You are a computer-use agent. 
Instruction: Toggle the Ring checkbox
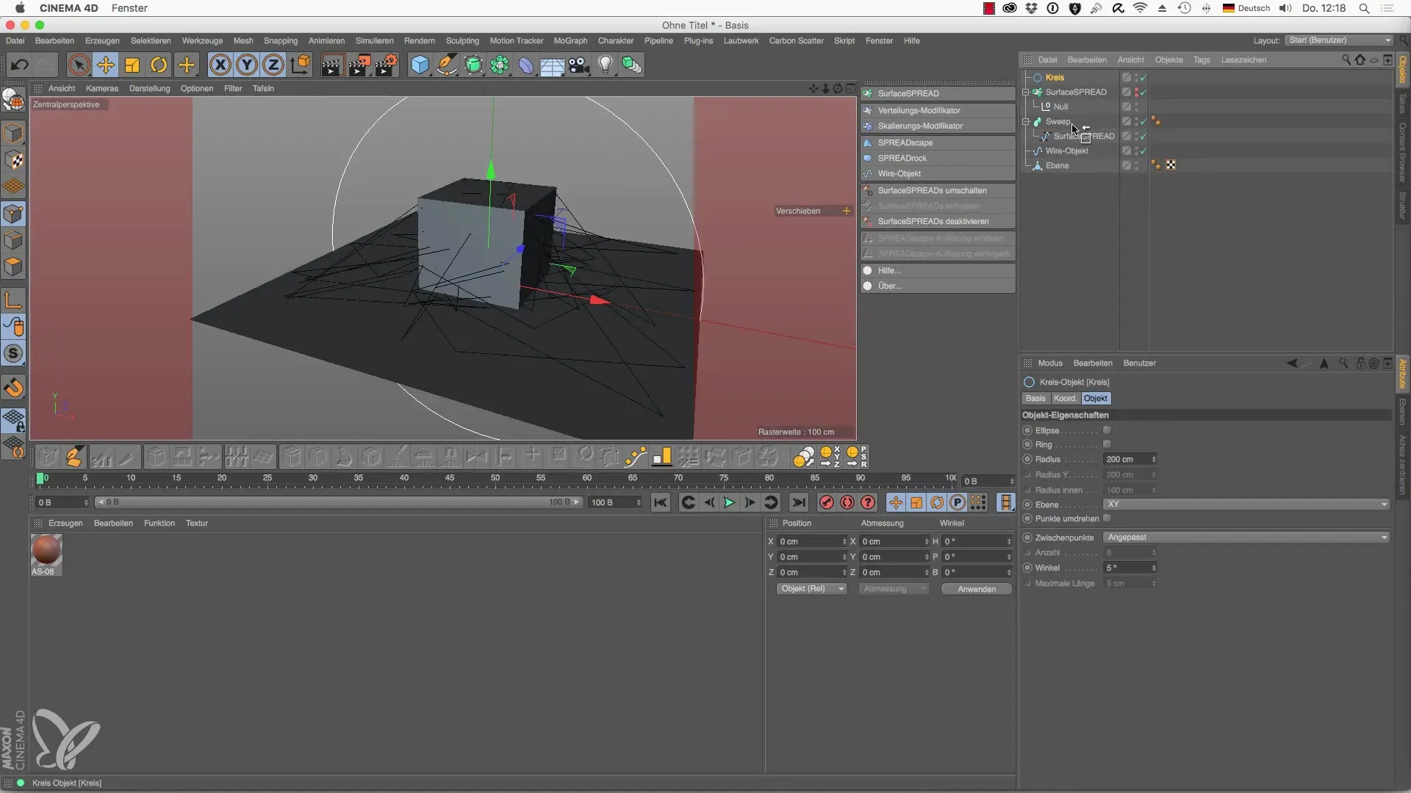coord(1107,444)
